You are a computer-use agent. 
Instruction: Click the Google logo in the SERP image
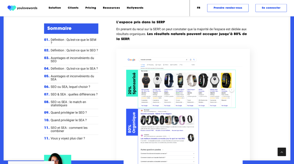[x=131, y=60]
